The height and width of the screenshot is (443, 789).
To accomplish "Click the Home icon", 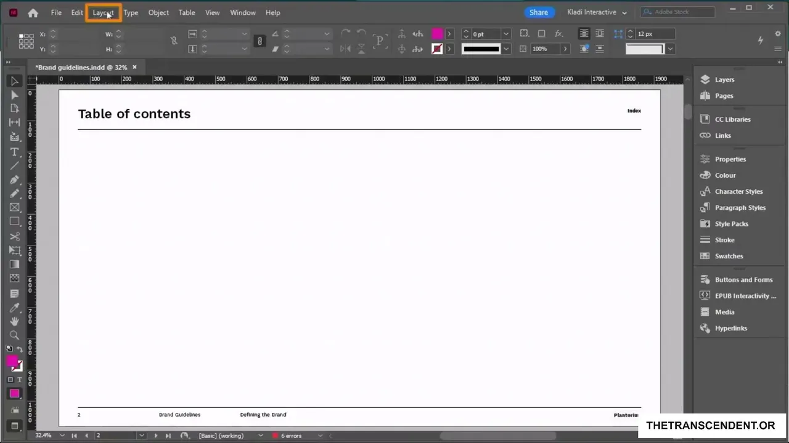I will [x=33, y=12].
